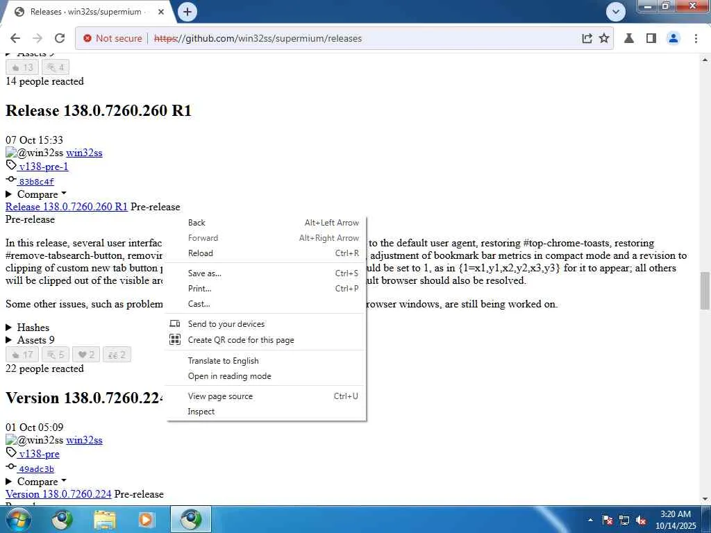
Task: Click the scrollbar up arrow
Action: (705, 59)
